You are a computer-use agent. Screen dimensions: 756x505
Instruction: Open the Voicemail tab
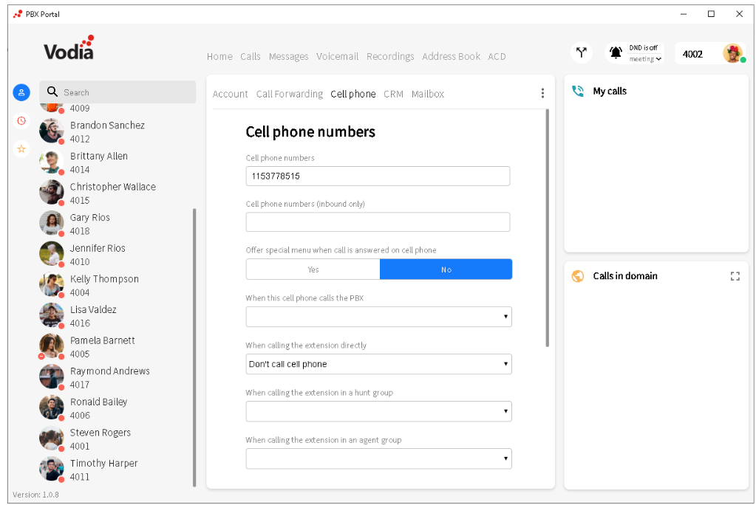click(x=337, y=56)
